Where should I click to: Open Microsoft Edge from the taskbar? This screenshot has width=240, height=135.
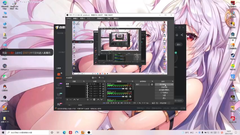click(64, 132)
